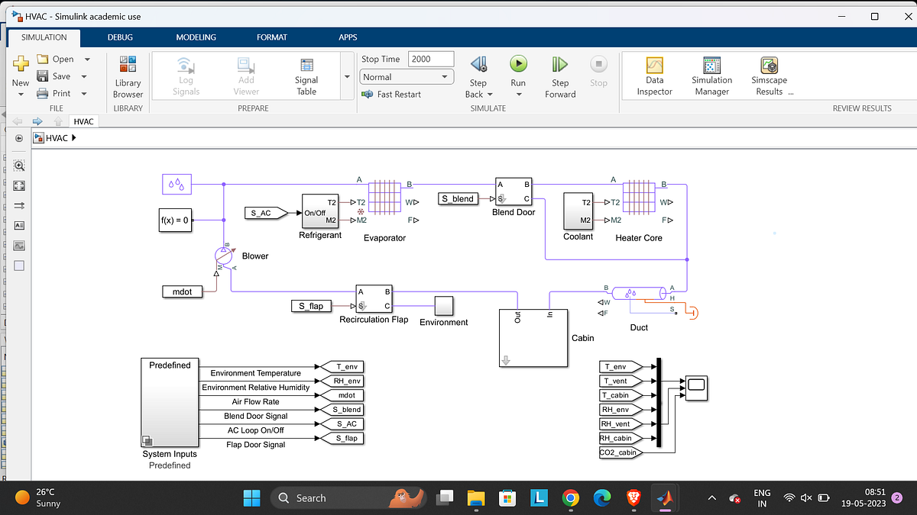Open the APPS ribbon tab

(x=348, y=37)
